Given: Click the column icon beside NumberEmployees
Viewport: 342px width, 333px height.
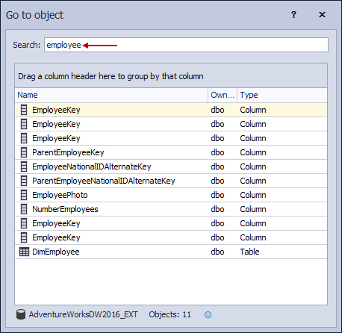Looking at the screenshot, I should [24, 209].
